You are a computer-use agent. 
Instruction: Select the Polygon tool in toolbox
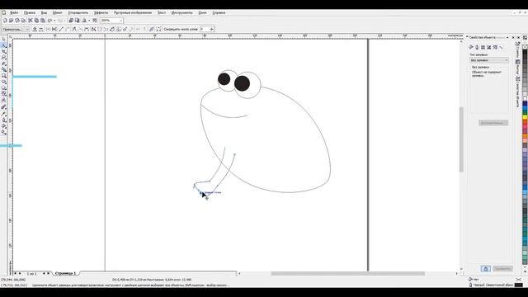(x=3, y=88)
